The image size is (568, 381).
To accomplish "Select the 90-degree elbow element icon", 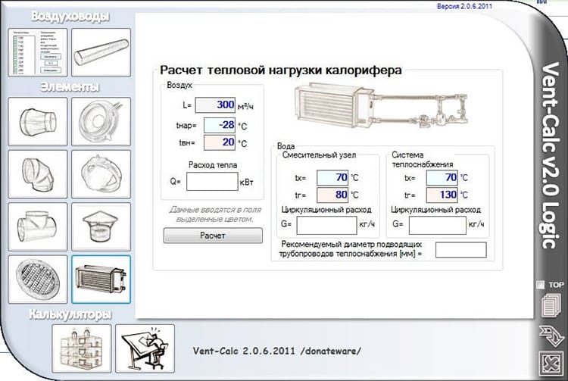I will point(38,174).
